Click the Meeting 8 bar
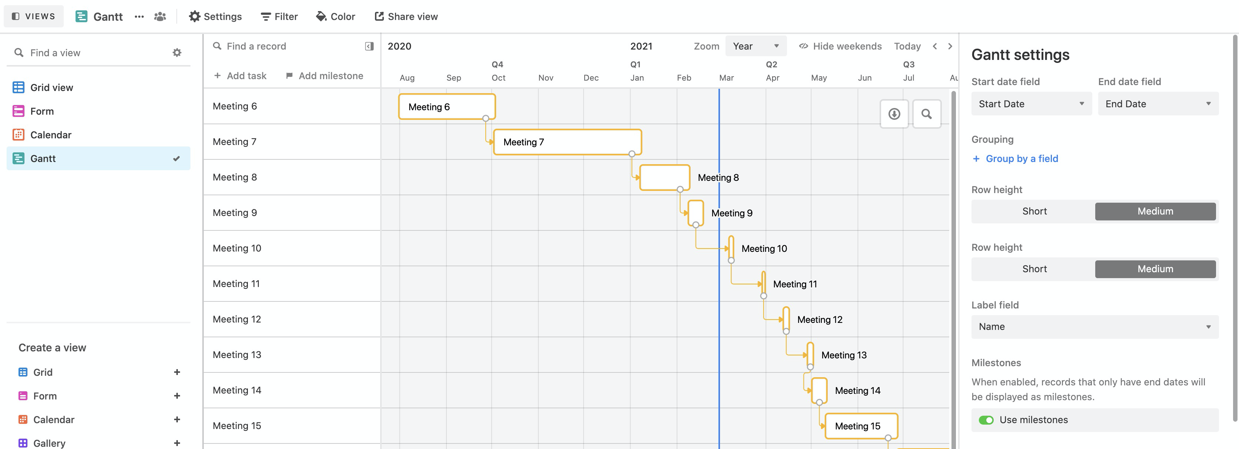 click(665, 178)
